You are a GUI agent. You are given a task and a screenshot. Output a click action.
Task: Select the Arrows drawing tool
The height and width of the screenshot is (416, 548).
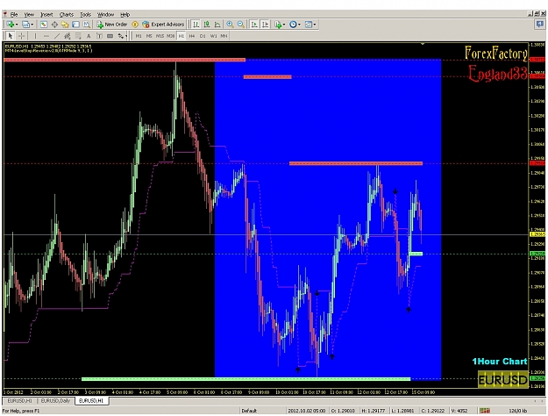point(120,36)
